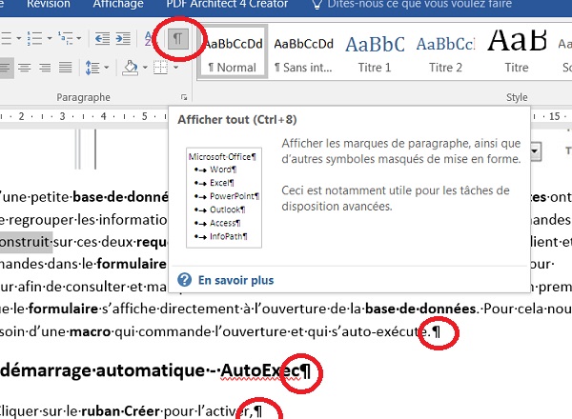Click the paragraph shading paint bucket icon
The width and height of the screenshot is (572, 419).
click(133, 69)
